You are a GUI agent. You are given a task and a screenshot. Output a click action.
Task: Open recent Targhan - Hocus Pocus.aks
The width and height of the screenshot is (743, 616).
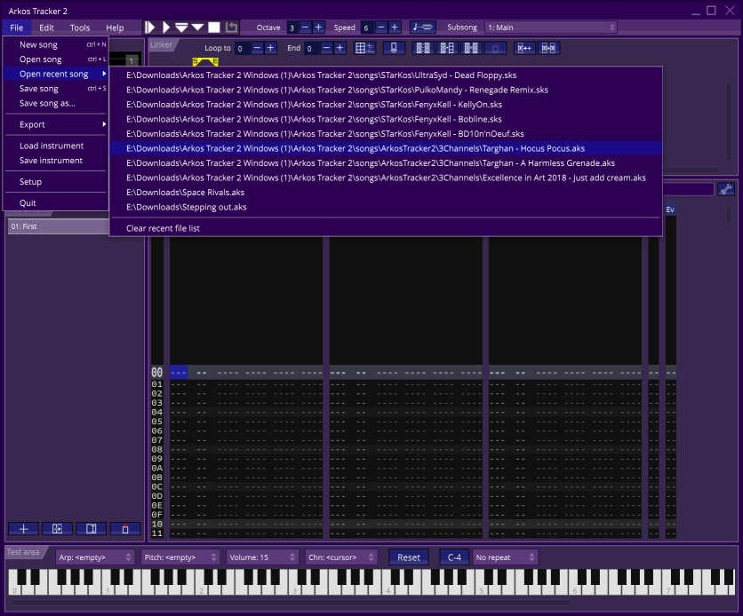[386, 148]
